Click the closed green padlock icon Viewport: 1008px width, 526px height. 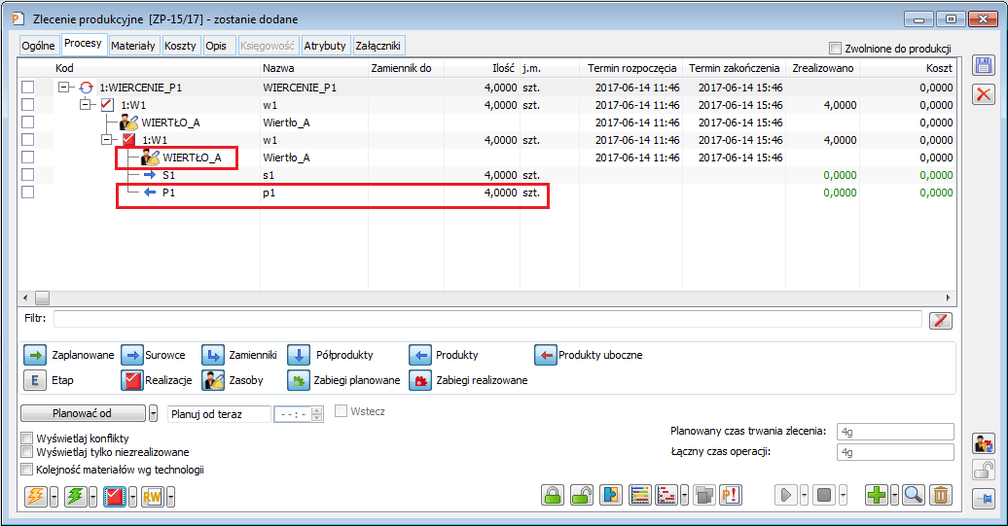click(x=553, y=495)
